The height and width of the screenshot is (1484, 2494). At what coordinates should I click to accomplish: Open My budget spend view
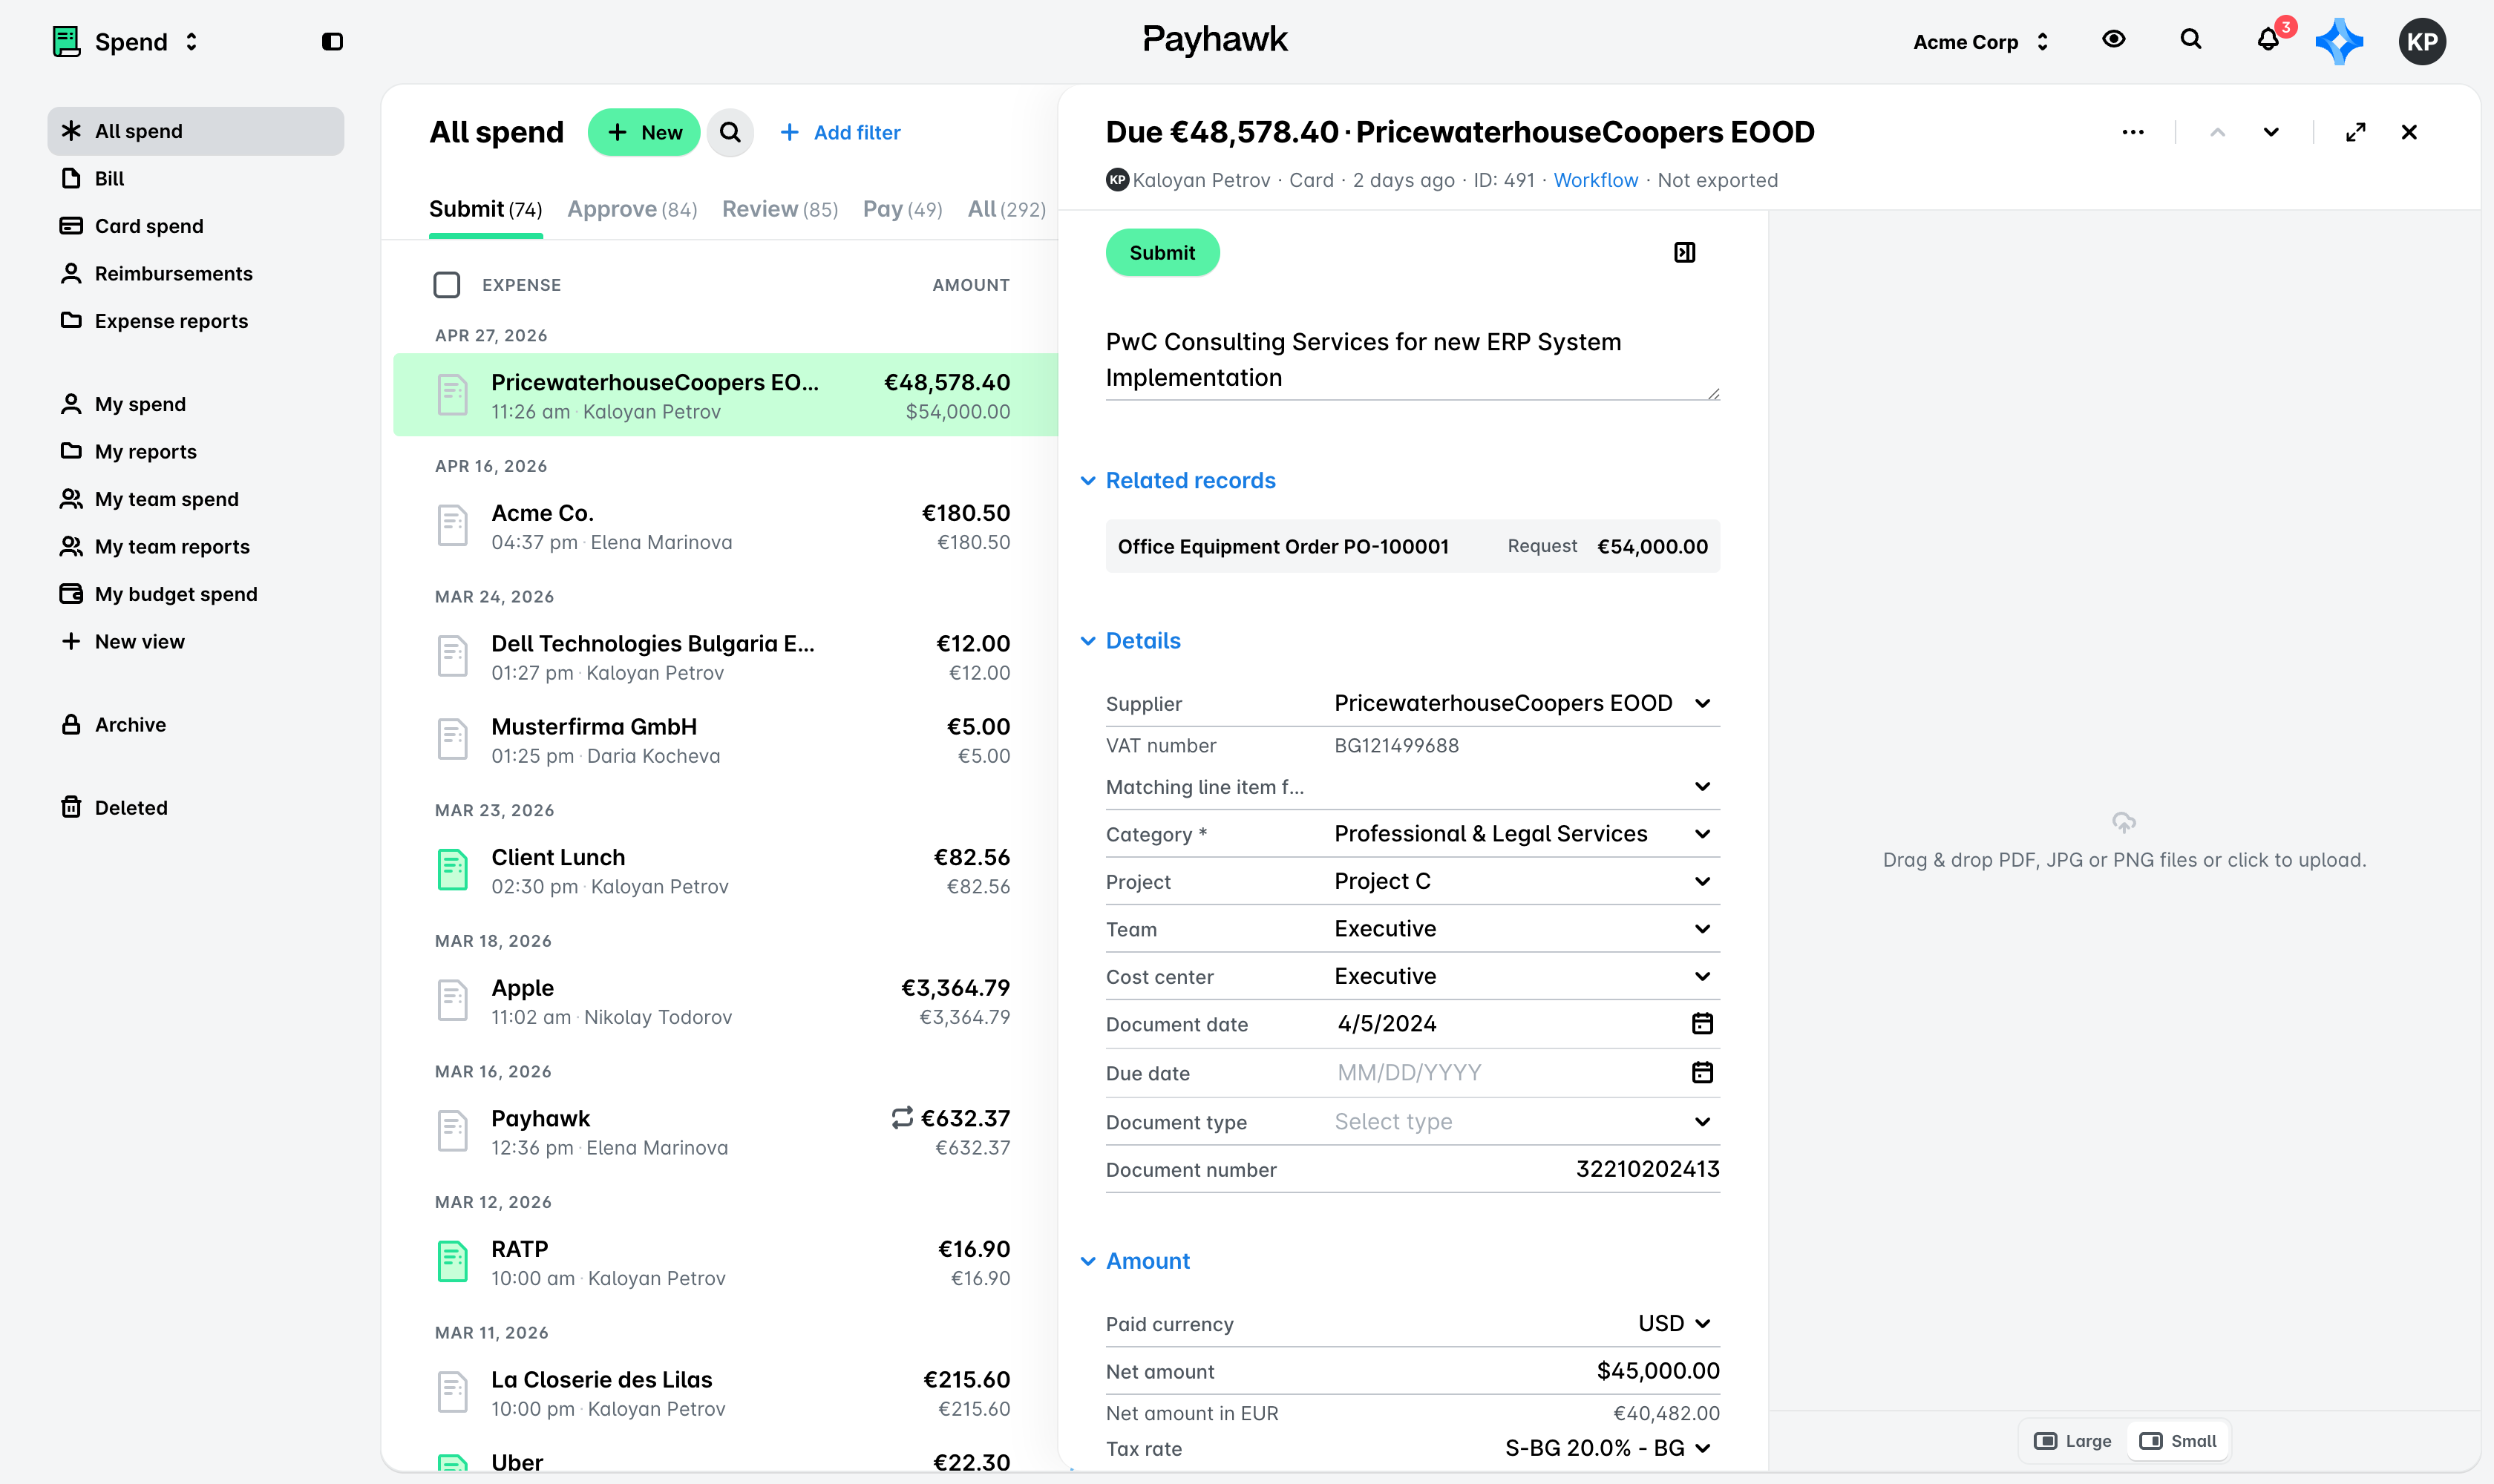click(195, 594)
